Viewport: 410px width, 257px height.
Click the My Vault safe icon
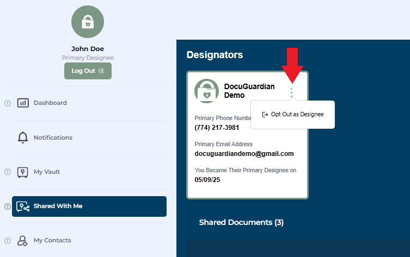pos(23,172)
